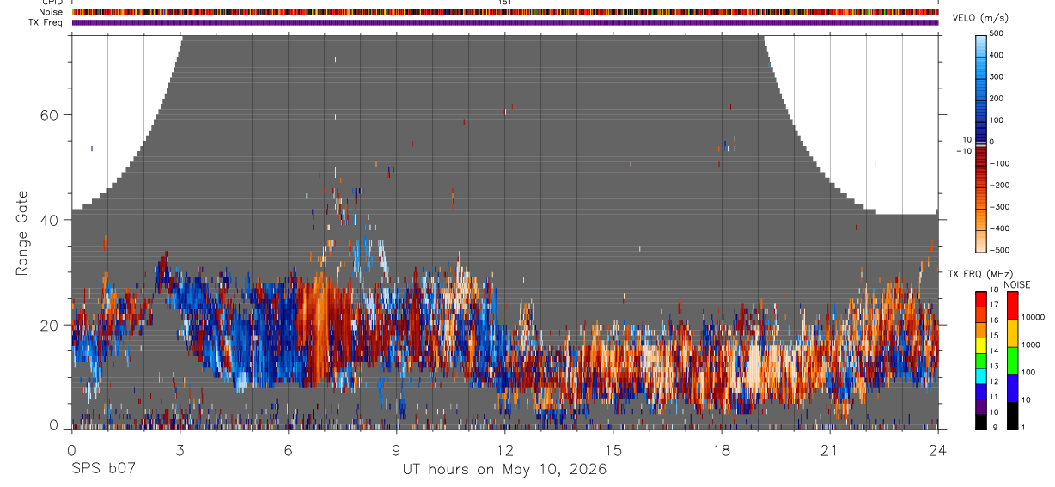Click the "-500" label on the velocity scale
Viewport: 1055px width, 487px height.
pyautogui.click(x=1000, y=250)
